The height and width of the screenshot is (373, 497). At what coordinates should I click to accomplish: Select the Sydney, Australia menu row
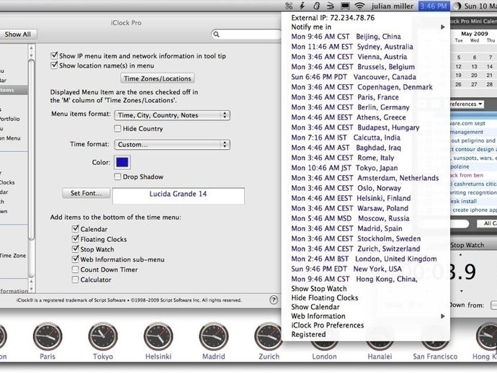[x=365, y=47]
